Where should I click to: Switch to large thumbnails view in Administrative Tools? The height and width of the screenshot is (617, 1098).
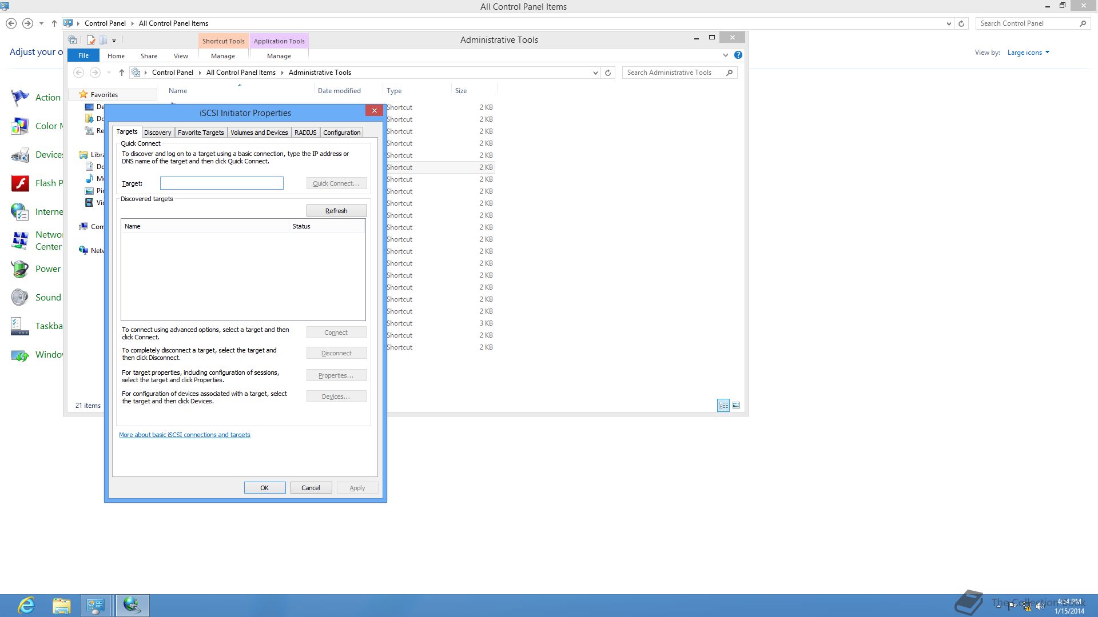tap(736, 405)
